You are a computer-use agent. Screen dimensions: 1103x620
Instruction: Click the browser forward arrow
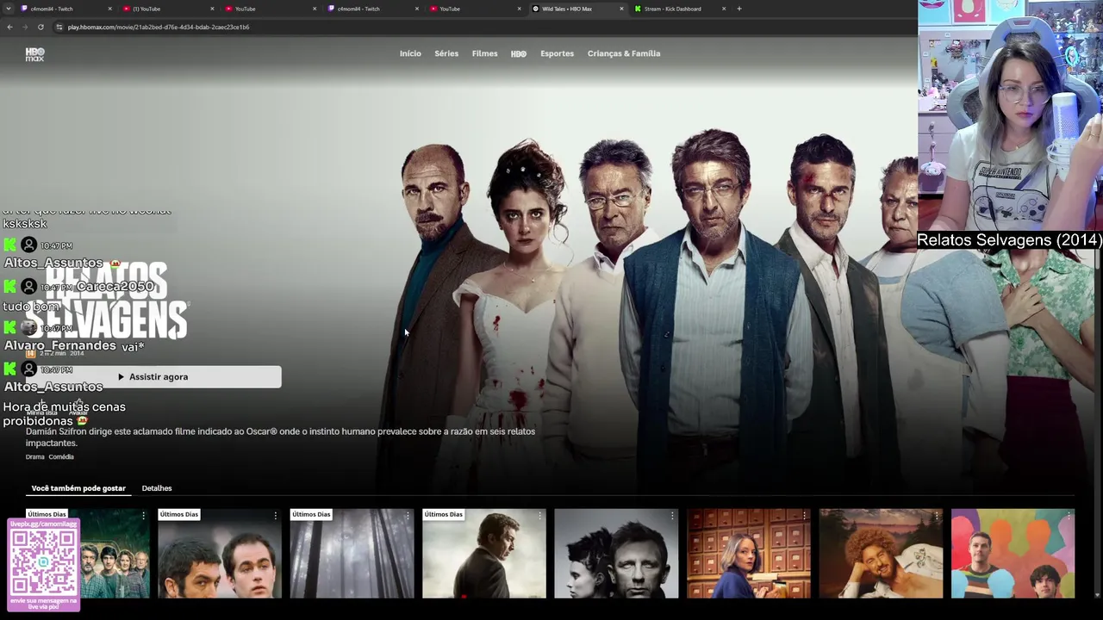point(25,27)
